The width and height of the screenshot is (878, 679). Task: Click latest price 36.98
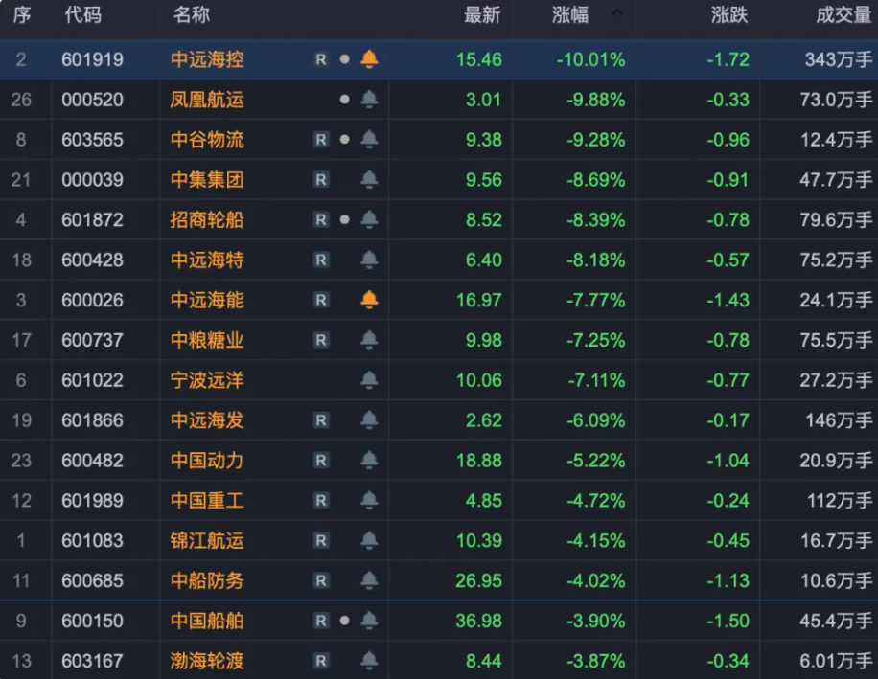479,621
